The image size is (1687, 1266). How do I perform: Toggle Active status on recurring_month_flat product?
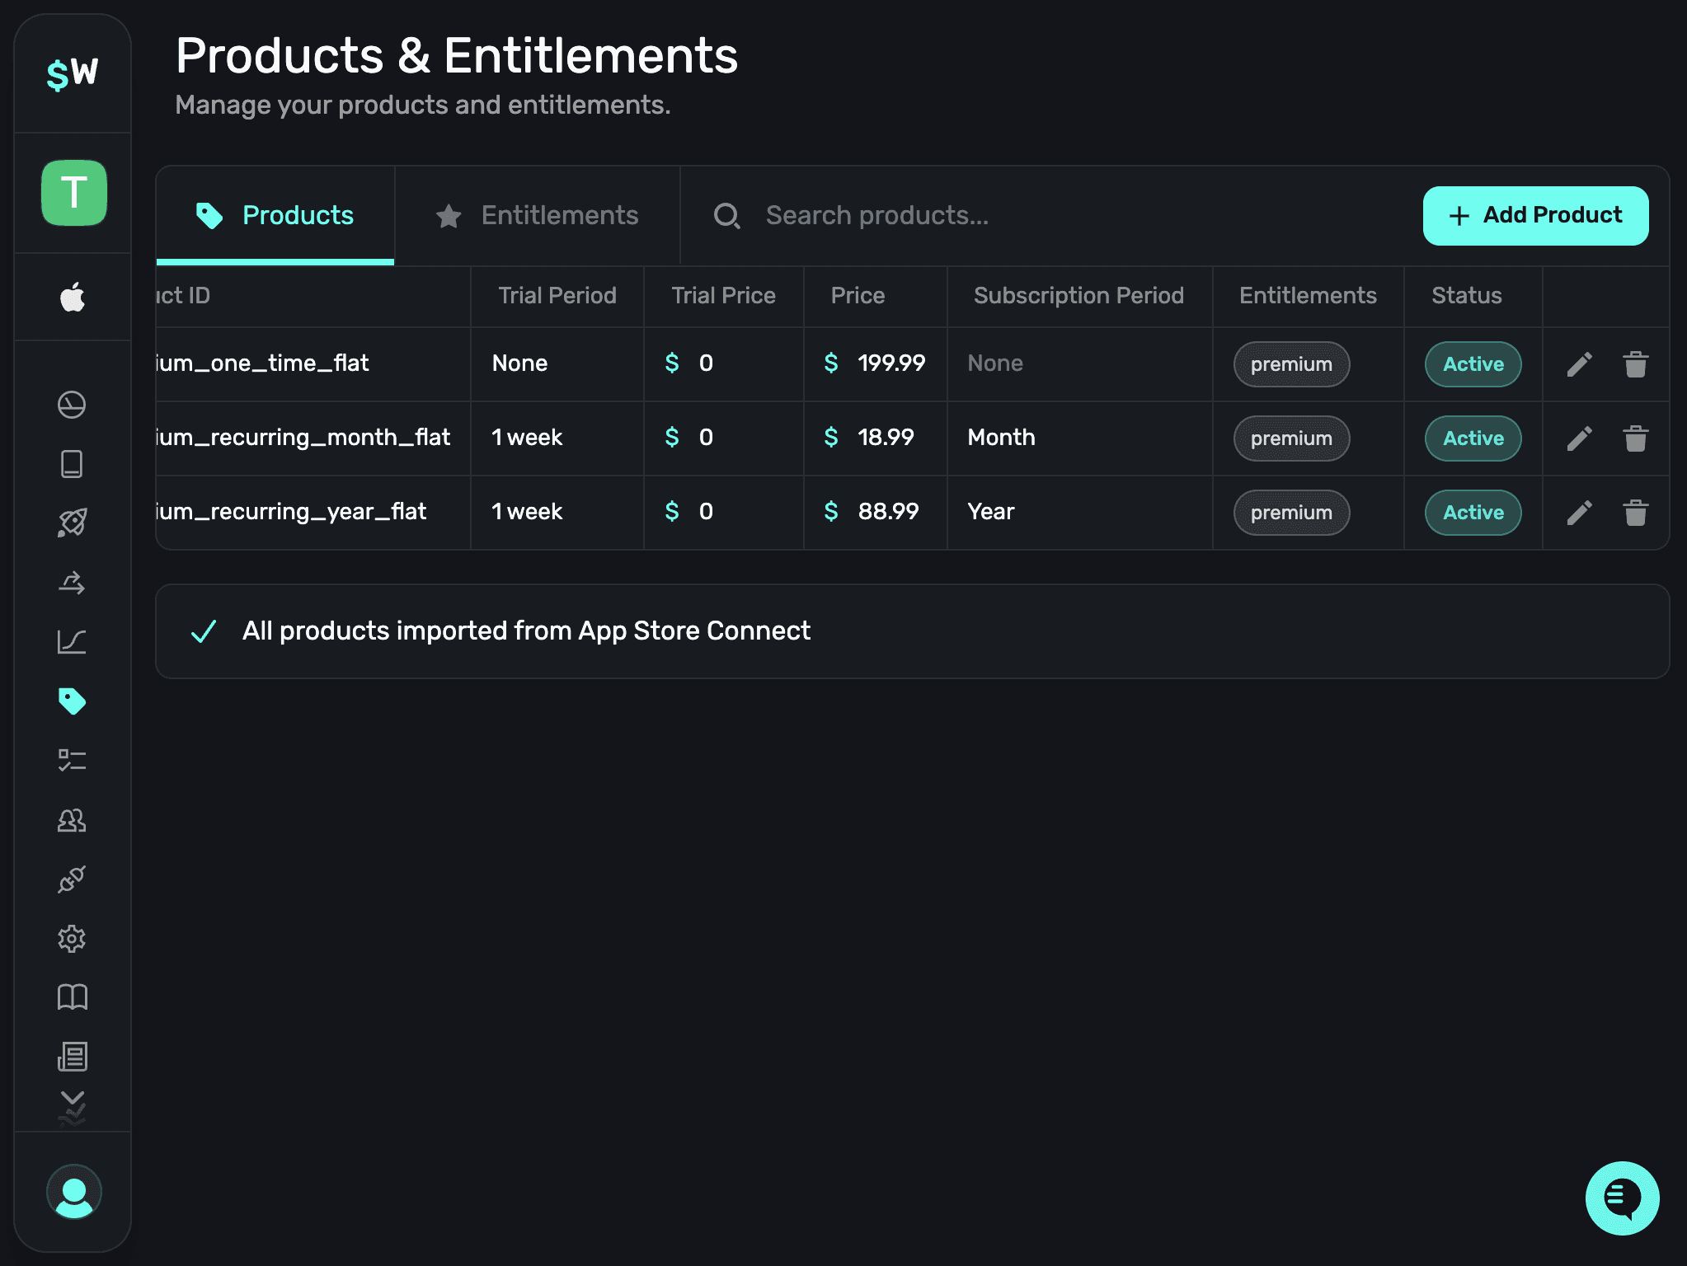click(1473, 438)
